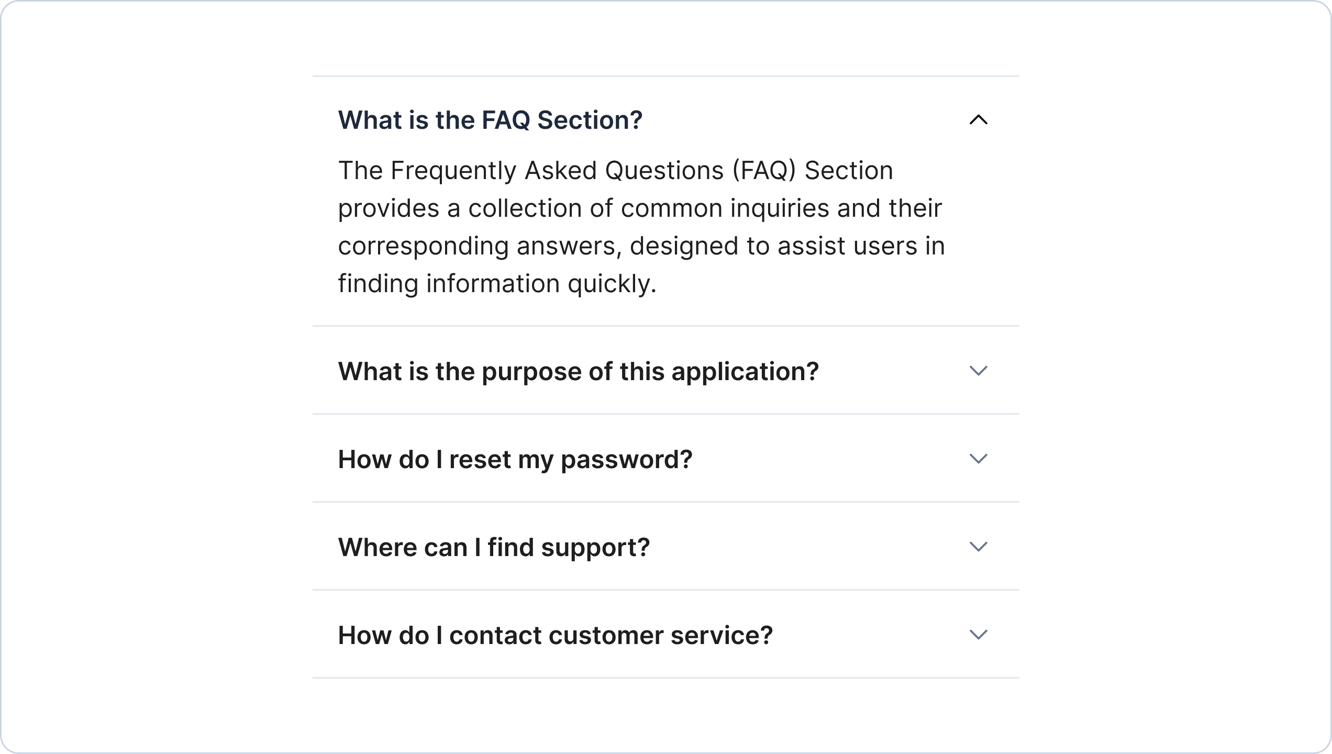Screen dimensions: 1332x754
Task: Collapse the FAQ Section using the up-chevron icon
Action: (x=978, y=120)
